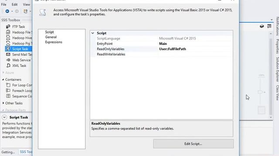Select the XML Task icon
Image resolution: width=279 pixels, height=156 pixels.
(x=8, y=65)
